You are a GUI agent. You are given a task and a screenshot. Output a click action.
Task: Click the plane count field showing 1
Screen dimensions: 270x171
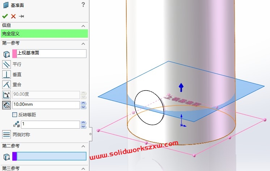(x=50, y=125)
